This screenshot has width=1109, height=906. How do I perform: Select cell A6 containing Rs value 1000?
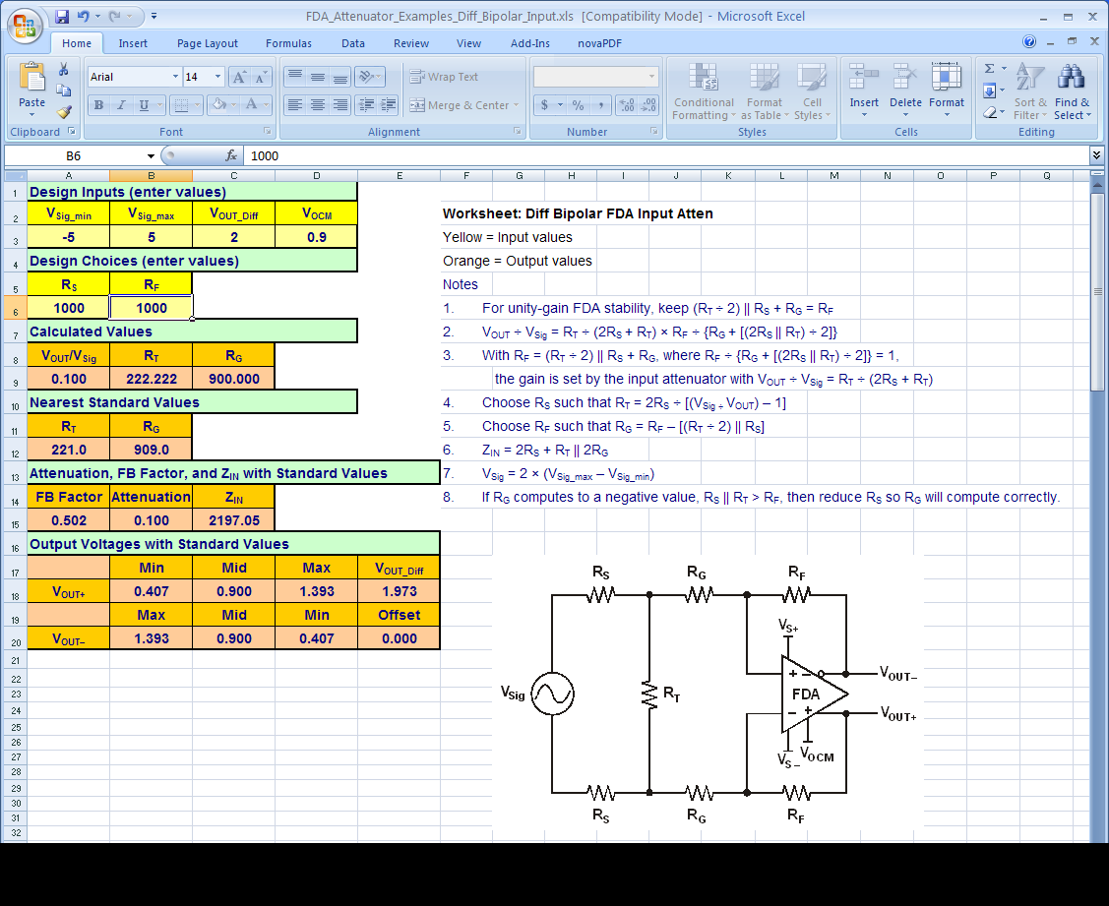(x=68, y=308)
